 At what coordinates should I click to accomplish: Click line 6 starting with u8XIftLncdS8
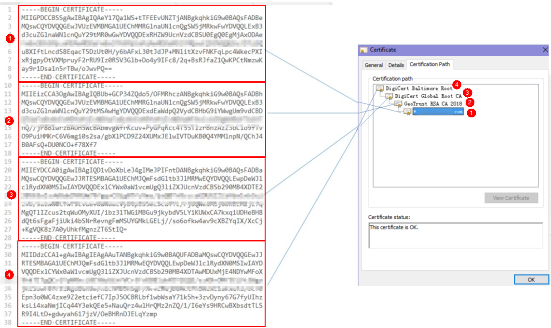tap(142, 52)
